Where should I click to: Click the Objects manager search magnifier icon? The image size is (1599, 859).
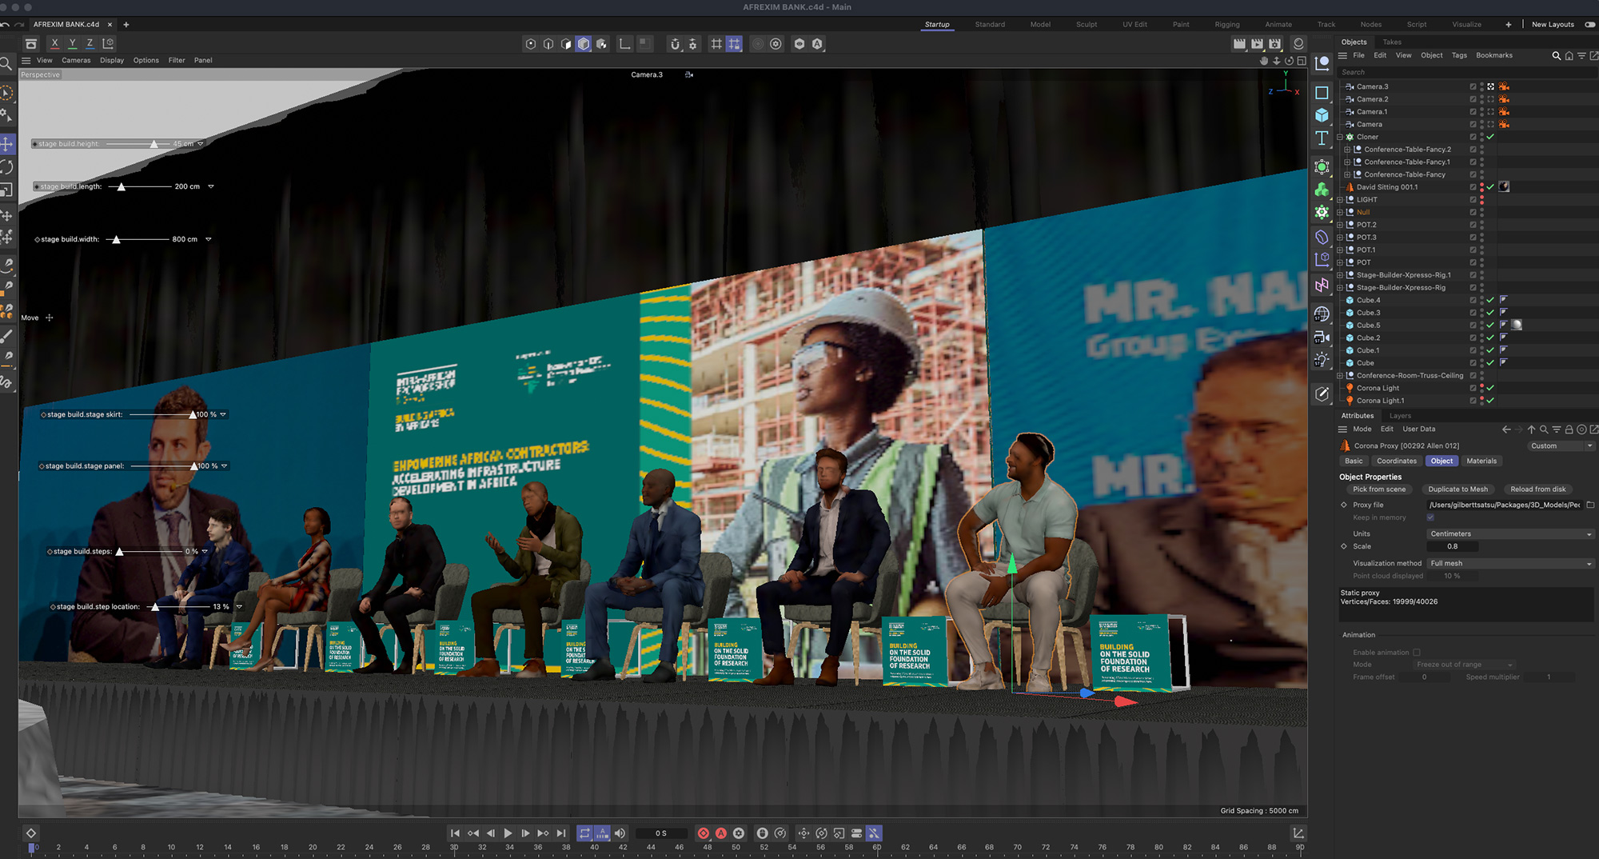click(x=1556, y=56)
